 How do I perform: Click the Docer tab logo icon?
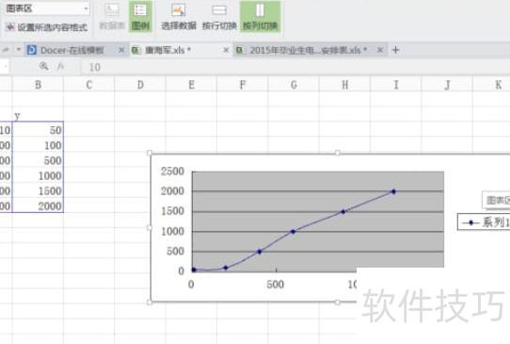pyautogui.click(x=32, y=50)
